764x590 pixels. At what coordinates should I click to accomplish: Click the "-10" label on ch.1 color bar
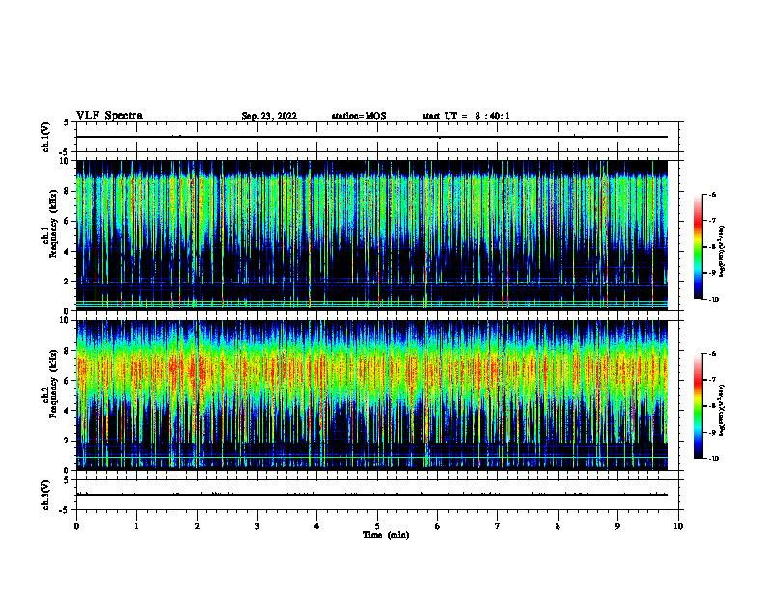tap(714, 300)
